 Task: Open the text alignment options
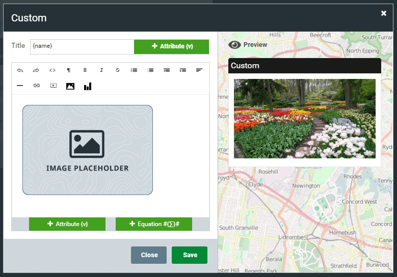(199, 70)
